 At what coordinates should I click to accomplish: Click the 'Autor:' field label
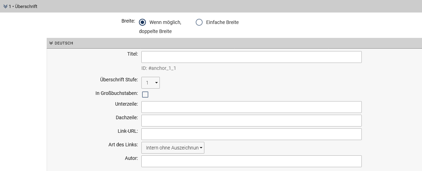pyautogui.click(x=131, y=158)
